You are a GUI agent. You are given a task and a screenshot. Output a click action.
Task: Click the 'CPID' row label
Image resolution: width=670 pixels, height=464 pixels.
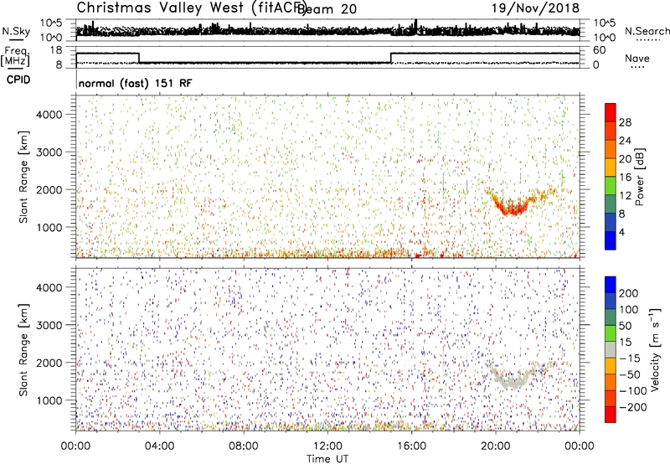(x=18, y=80)
